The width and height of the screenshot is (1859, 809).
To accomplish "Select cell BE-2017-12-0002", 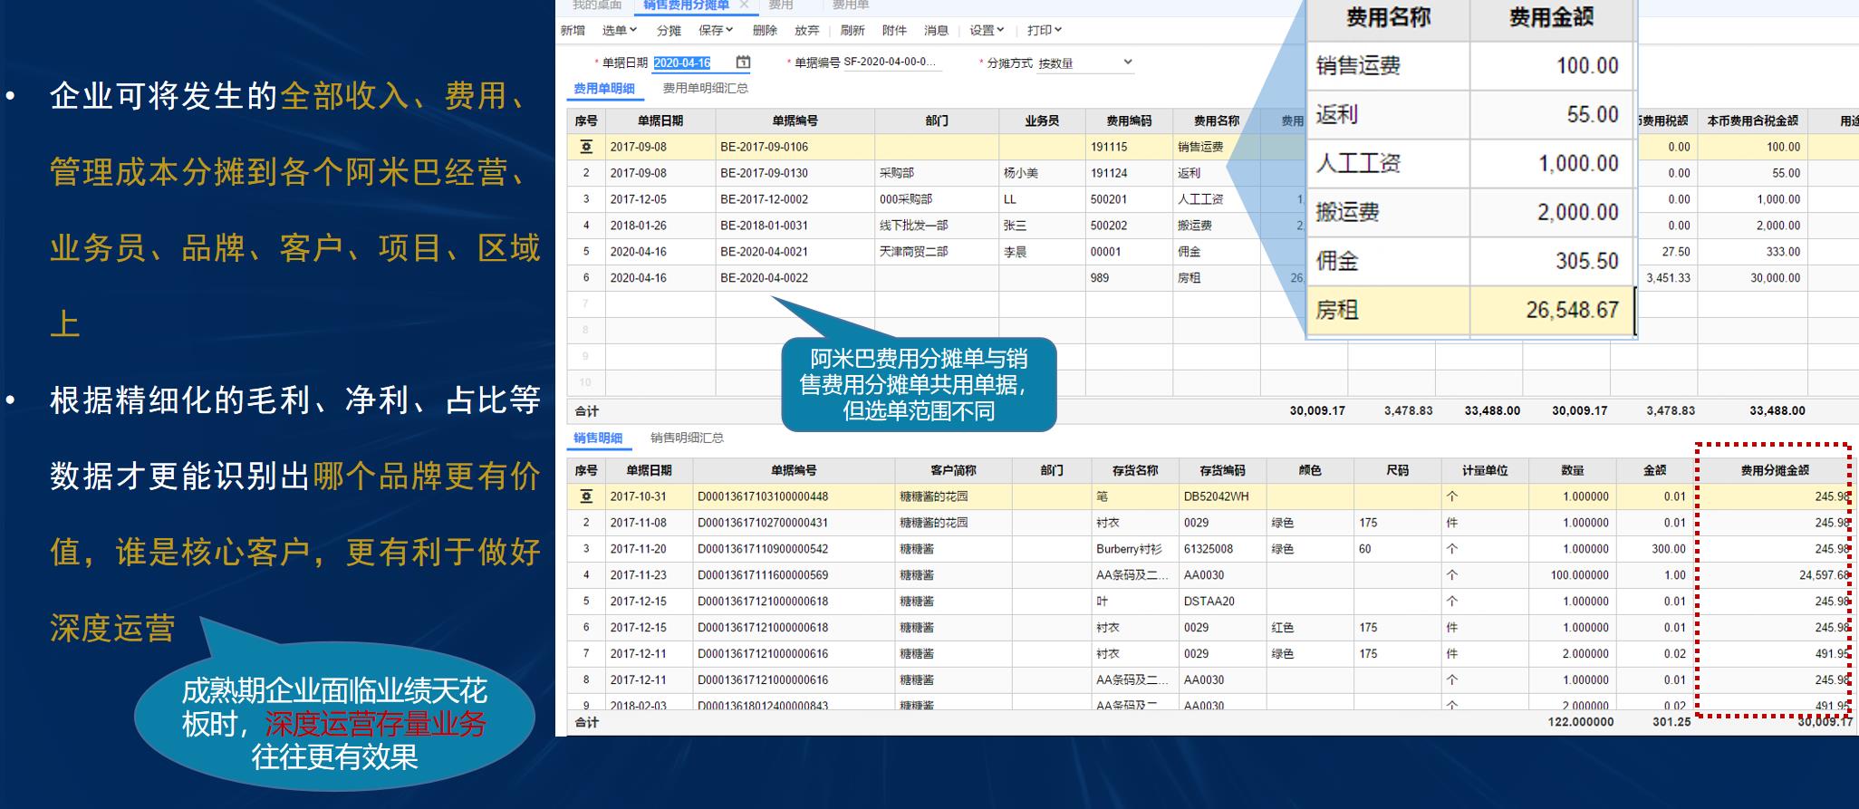I will click(x=795, y=199).
